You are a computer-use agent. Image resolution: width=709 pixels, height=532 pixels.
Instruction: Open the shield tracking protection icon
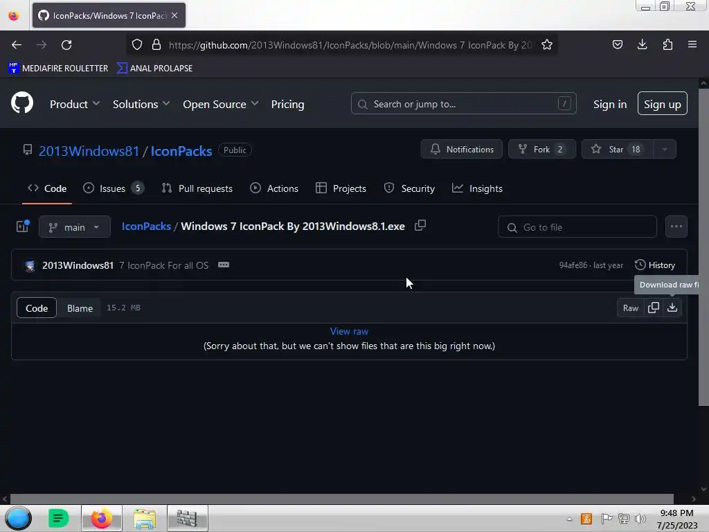click(137, 44)
